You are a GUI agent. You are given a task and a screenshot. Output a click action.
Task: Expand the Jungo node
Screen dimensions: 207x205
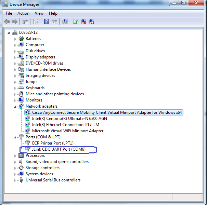15,82
